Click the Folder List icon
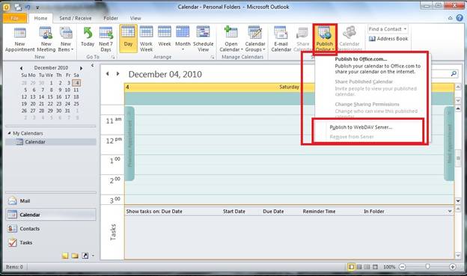Screen dimensions: 467x276 pos(75,256)
